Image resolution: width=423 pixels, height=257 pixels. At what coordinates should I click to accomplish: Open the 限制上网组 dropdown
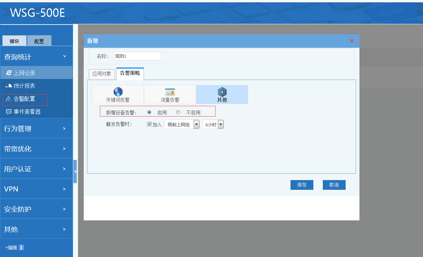196,125
